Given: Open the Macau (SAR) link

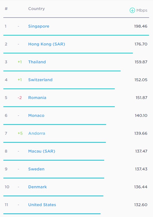Looking at the screenshot, I should coord(42,151).
